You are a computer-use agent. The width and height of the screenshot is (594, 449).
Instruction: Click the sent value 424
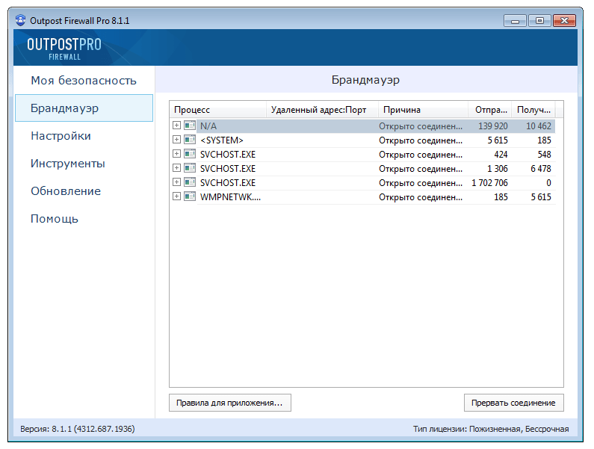coord(501,154)
